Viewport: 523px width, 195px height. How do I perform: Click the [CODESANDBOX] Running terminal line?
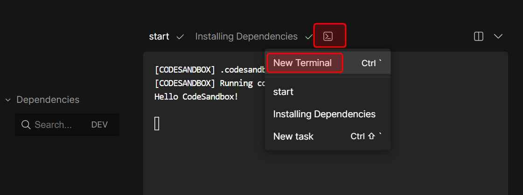209,84
